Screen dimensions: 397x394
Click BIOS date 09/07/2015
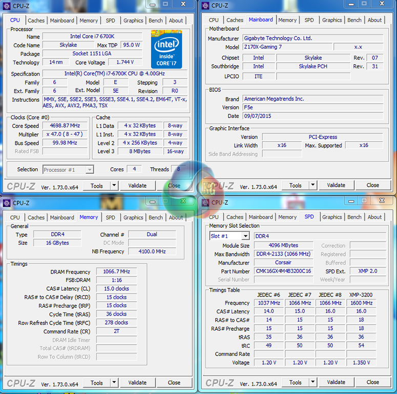coord(313,116)
